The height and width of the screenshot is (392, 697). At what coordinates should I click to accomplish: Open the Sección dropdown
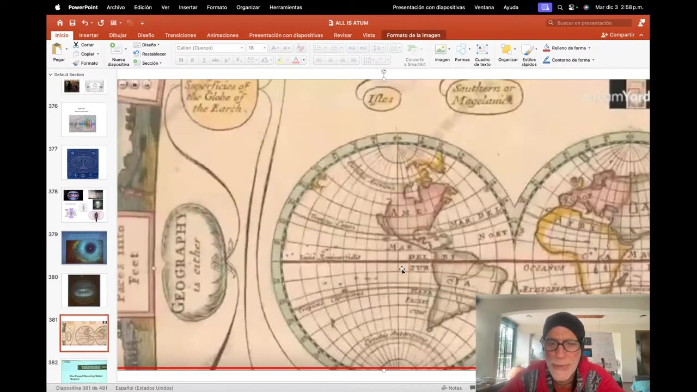148,63
